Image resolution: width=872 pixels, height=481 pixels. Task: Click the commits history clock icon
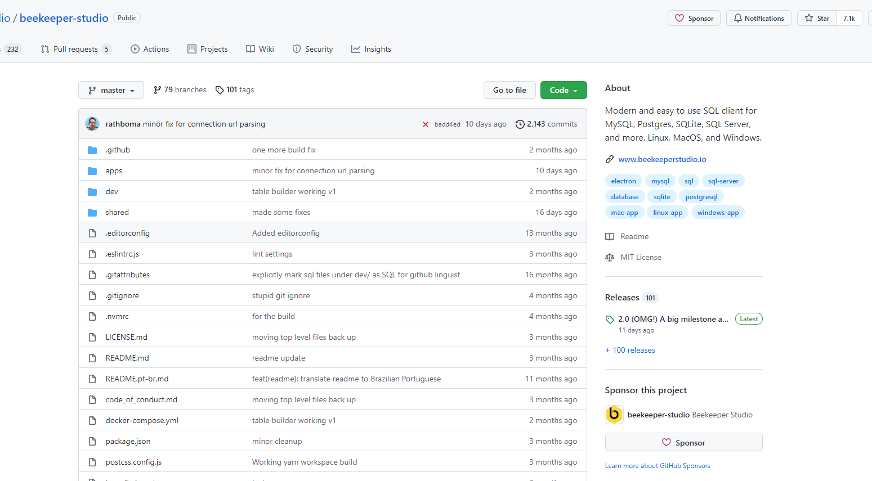520,124
